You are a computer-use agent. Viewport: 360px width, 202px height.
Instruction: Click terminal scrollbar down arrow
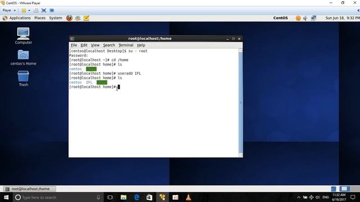241,155
